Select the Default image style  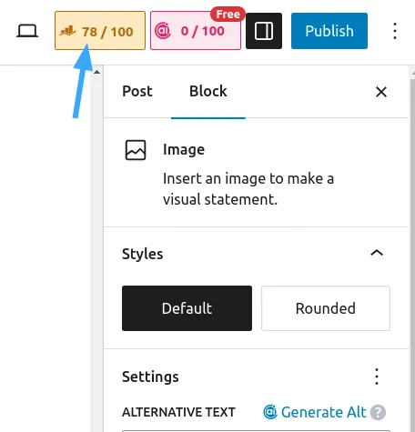[187, 308]
